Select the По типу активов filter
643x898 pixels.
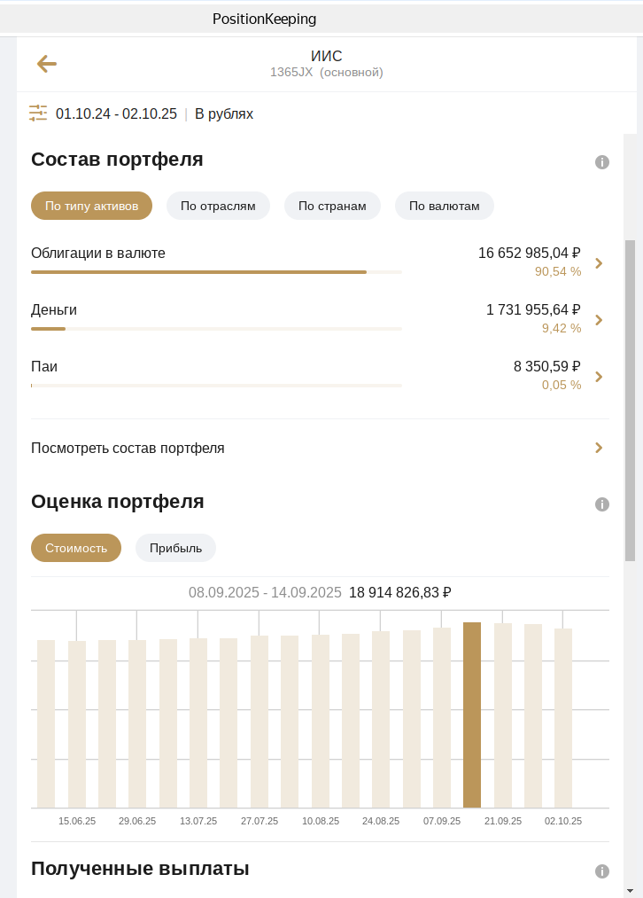[x=91, y=206]
